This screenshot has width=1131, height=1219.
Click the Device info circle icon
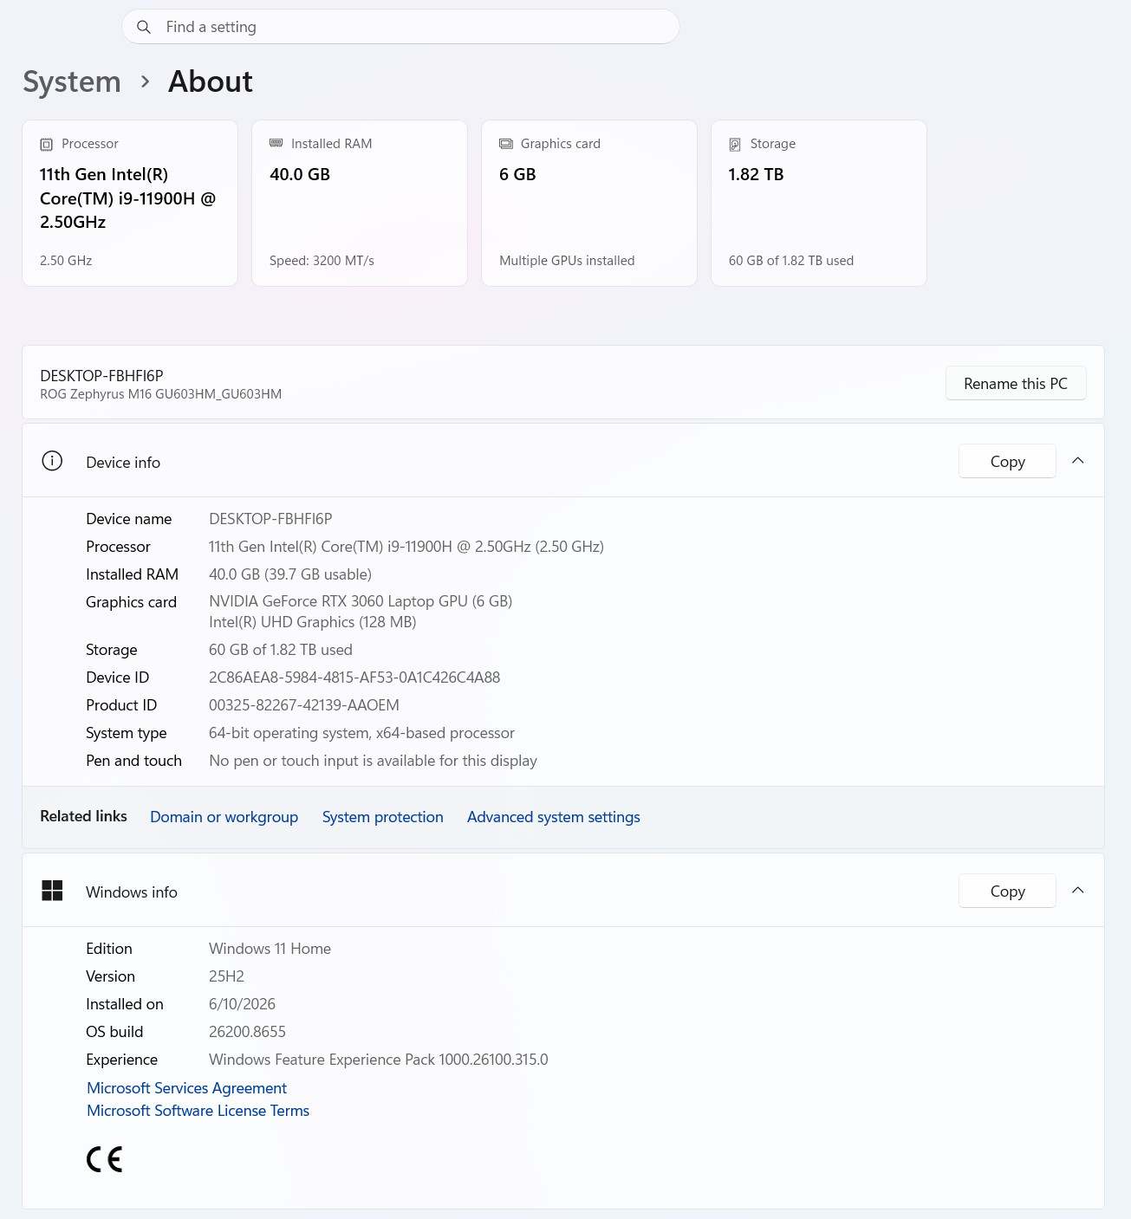click(52, 461)
